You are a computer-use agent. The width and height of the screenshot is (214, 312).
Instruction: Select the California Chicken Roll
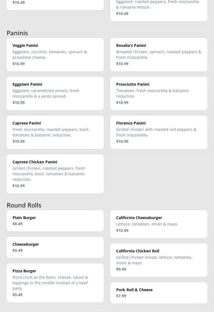coord(159,260)
